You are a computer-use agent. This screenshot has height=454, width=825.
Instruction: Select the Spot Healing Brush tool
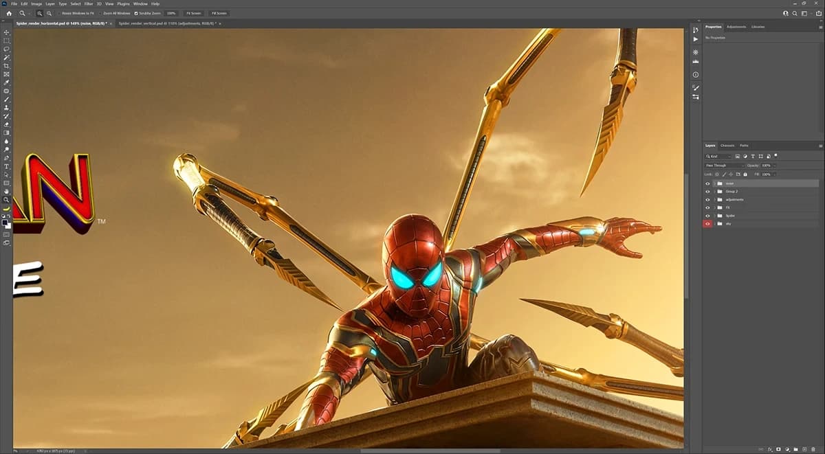(x=7, y=91)
